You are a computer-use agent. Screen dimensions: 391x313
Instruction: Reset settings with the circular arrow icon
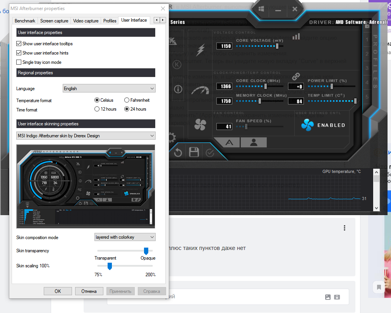[x=178, y=151]
